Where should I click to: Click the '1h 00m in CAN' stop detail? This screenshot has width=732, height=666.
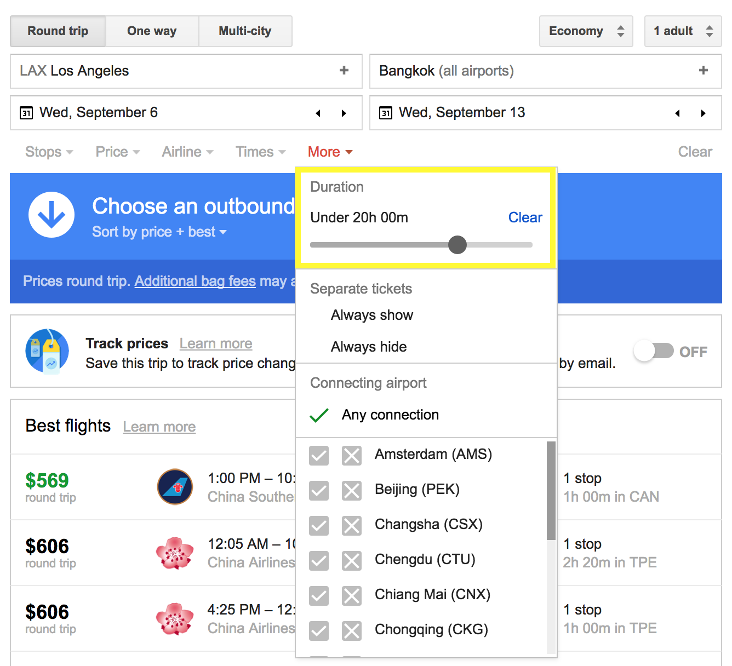tap(611, 497)
